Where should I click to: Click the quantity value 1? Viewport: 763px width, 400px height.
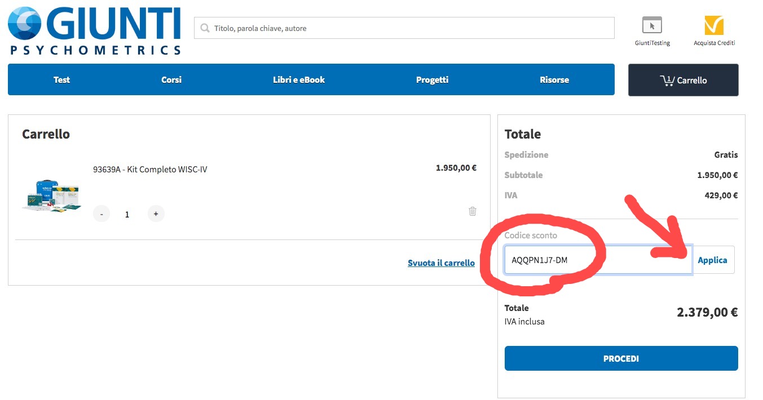pos(127,215)
